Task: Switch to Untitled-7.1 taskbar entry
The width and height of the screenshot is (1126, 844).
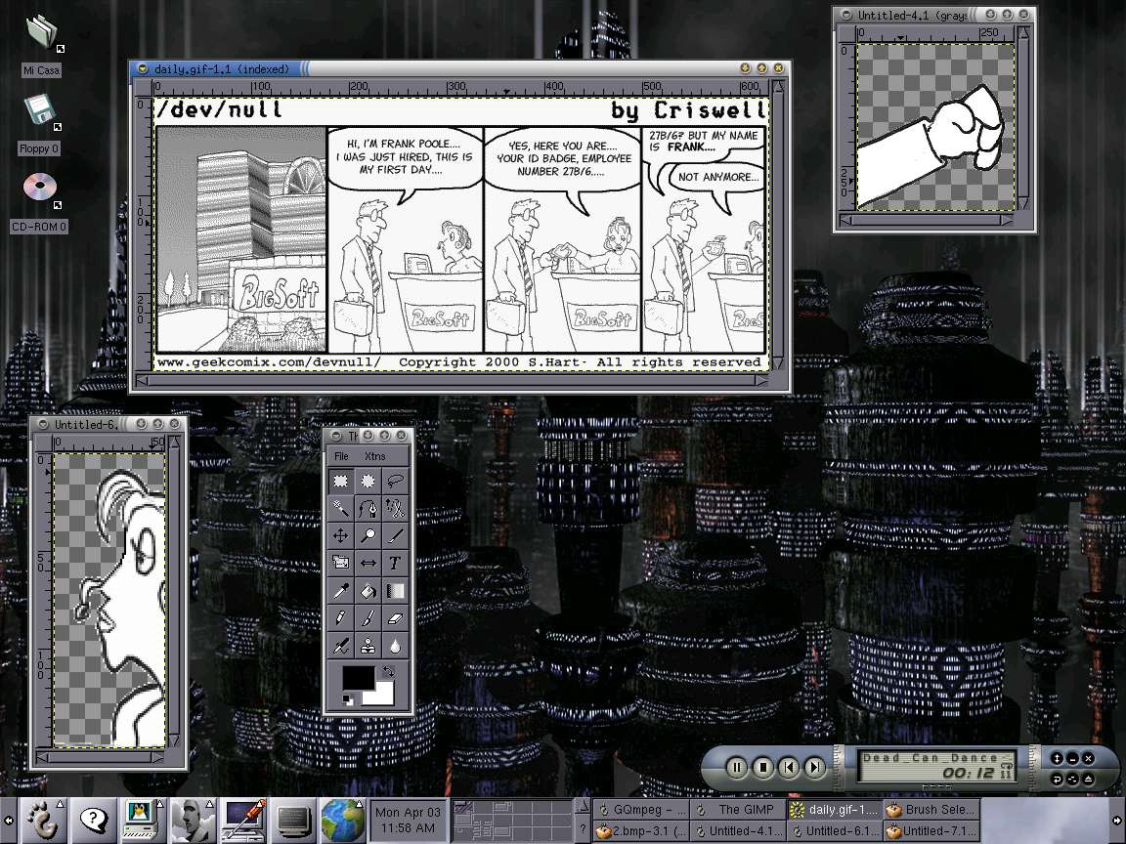Action: click(932, 831)
